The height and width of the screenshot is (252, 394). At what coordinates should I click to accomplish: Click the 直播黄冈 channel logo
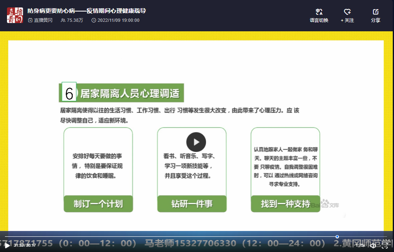coord(15,15)
